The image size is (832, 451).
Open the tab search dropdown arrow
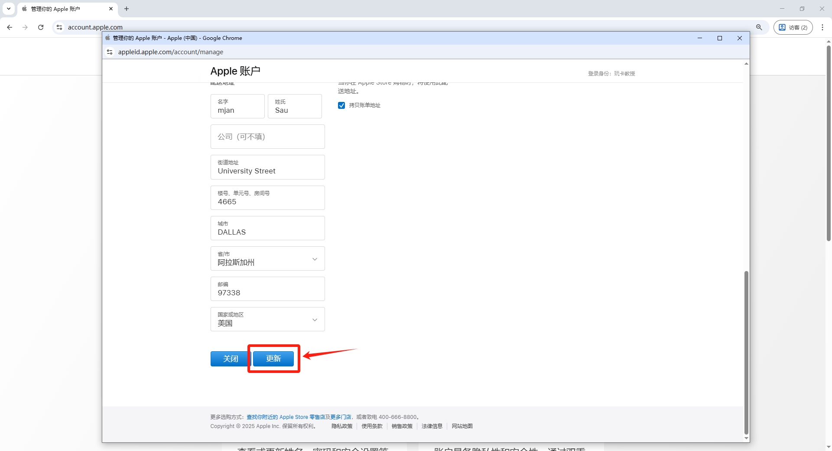(9, 9)
